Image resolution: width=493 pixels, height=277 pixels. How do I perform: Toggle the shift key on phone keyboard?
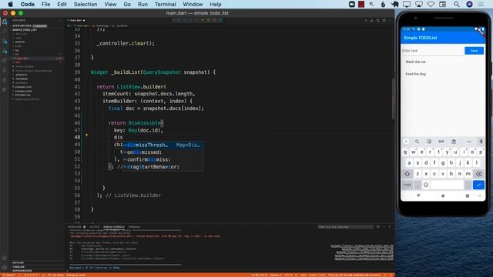(x=407, y=174)
